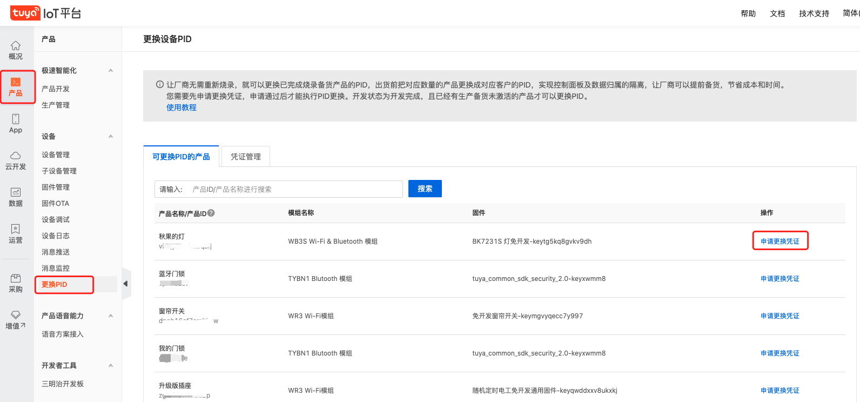Collapse the 设备 menu group

111,137
